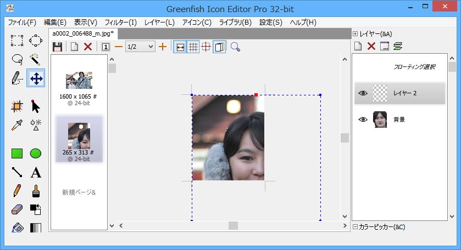Select the Paint Brush tool
The width and height of the screenshot is (461, 250).
coord(36,191)
